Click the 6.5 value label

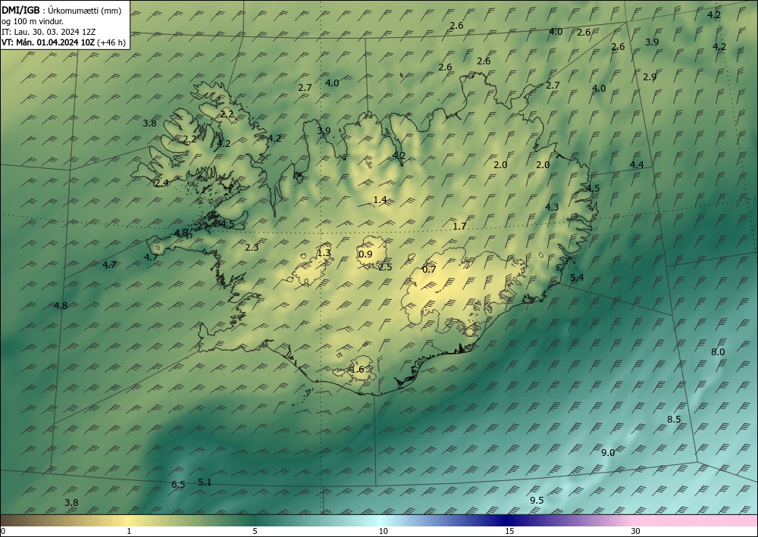[178, 485]
